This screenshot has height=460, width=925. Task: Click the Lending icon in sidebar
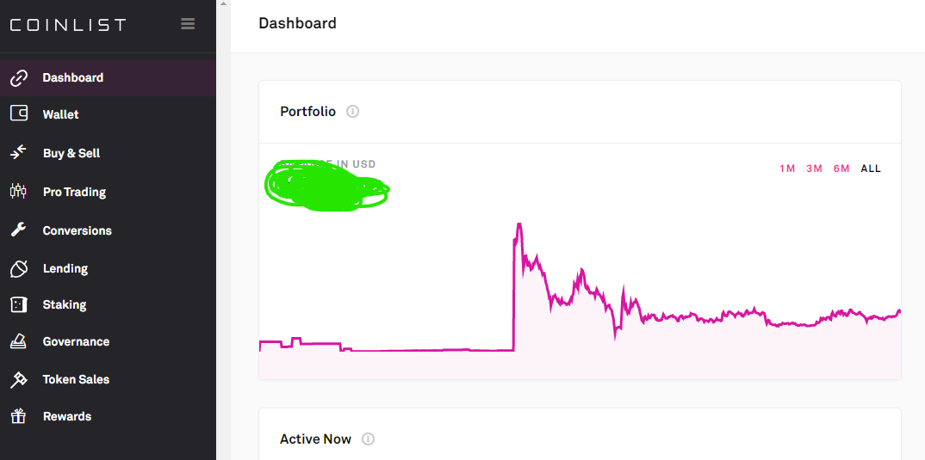(19, 268)
